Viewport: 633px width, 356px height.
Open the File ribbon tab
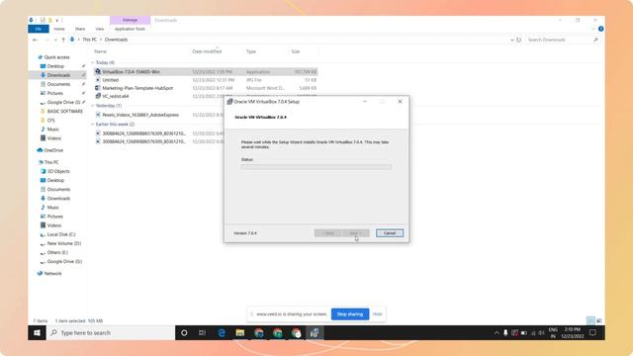[39, 29]
